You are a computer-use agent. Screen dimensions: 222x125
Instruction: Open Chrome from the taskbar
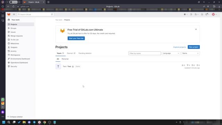[x=44, y=122]
